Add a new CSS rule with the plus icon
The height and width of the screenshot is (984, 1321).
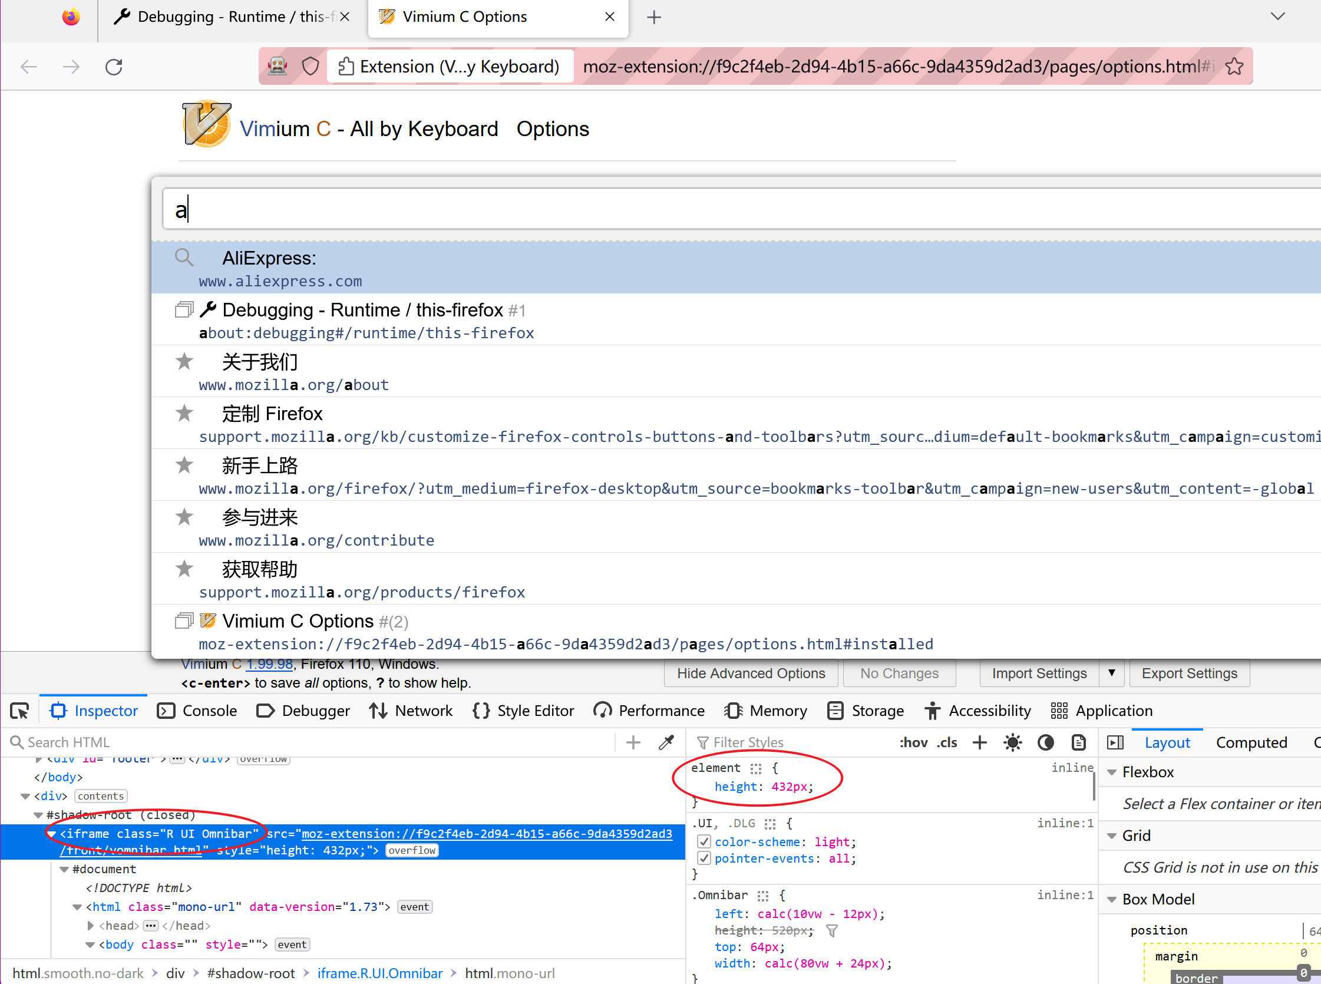click(979, 742)
